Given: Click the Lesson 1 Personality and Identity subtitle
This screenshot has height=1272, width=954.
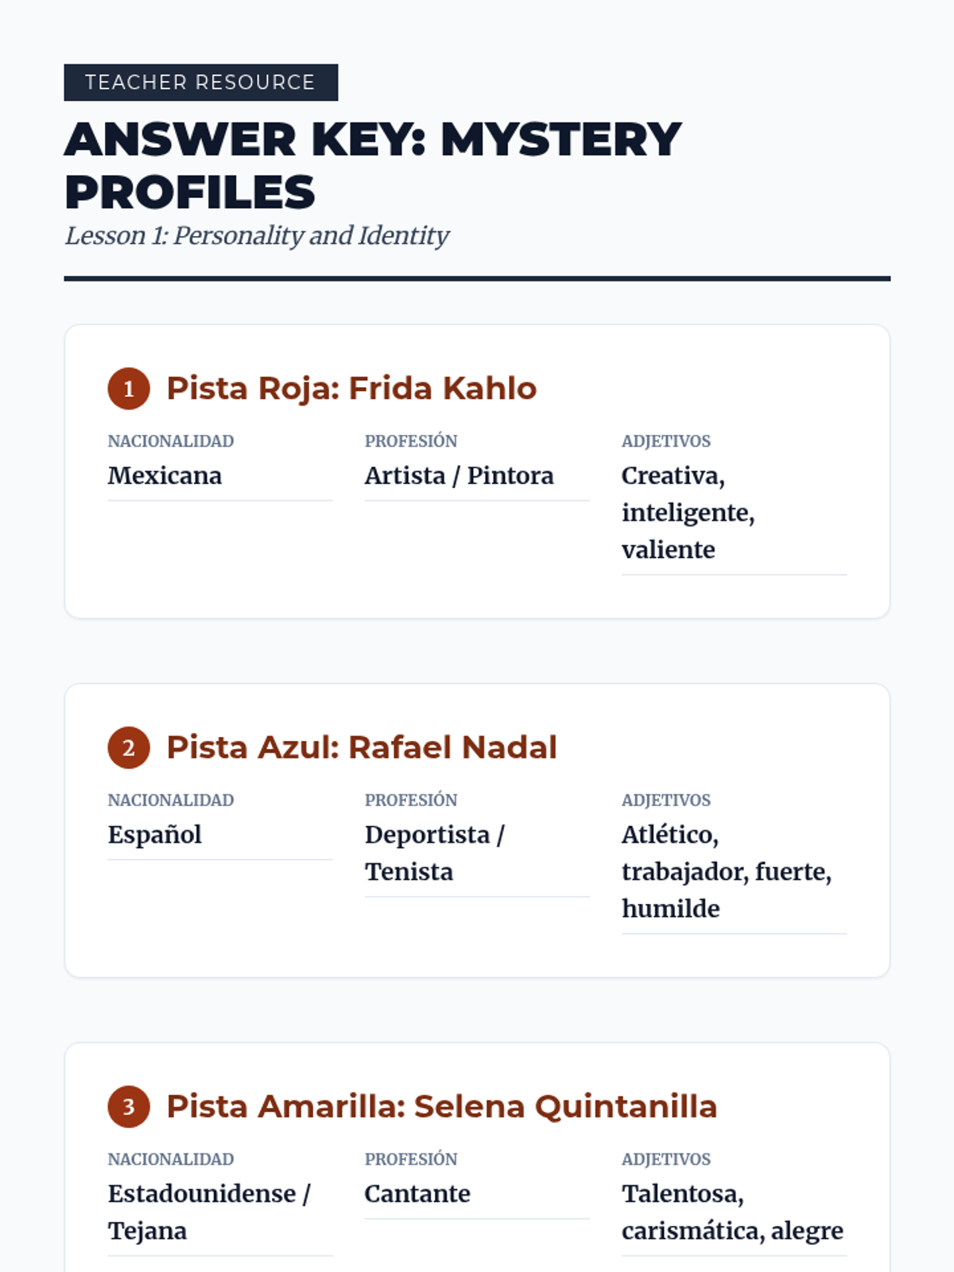Looking at the screenshot, I should click(x=257, y=236).
